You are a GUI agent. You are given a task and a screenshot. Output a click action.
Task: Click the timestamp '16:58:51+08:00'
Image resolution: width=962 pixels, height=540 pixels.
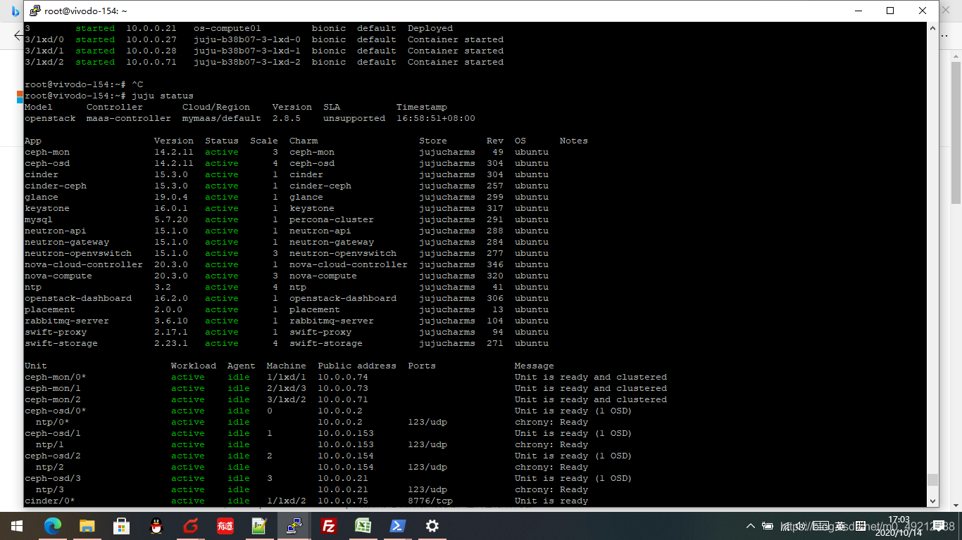[x=436, y=118]
